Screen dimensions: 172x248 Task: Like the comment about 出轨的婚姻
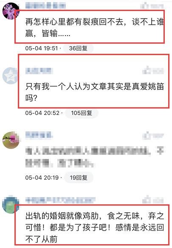coord(153,200)
